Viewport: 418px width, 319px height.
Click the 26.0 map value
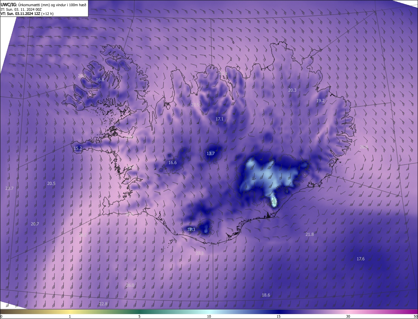pyautogui.click(x=130, y=285)
